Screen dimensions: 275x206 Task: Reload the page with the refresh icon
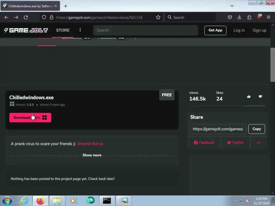pos(26,17)
